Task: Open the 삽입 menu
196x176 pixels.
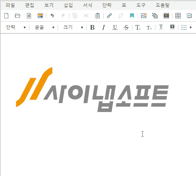Action: click(x=68, y=5)
